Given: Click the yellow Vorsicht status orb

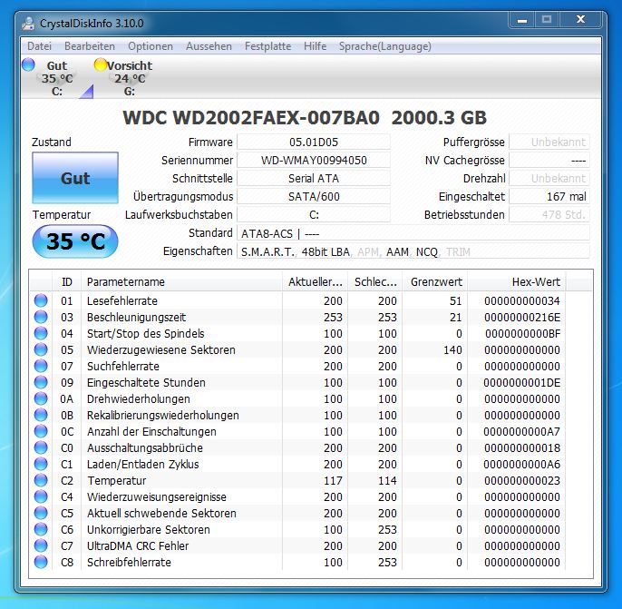Looking at the screenshot, I should pos(101,64).
